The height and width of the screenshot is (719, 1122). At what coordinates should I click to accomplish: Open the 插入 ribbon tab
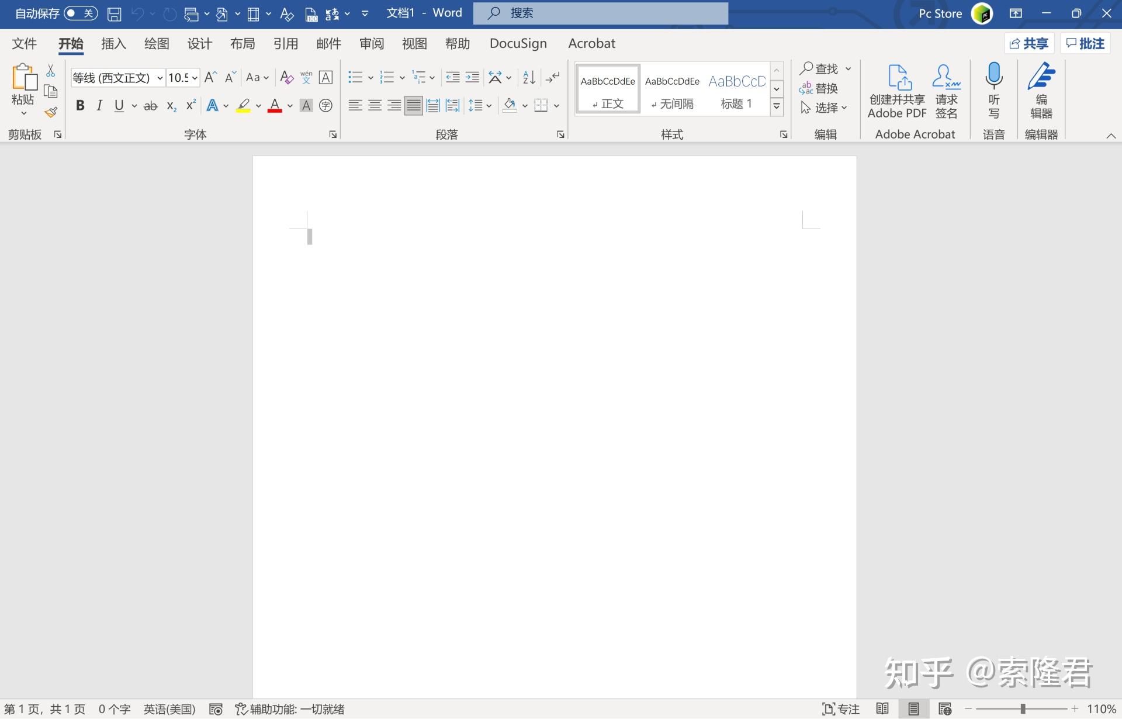tap(115, 43)
